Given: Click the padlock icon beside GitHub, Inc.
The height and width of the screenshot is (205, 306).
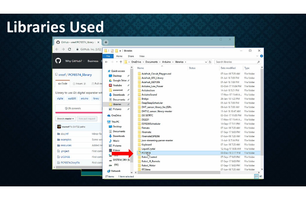Looking at the screenshot, I should pyautogui.click(x=78, y=49).
